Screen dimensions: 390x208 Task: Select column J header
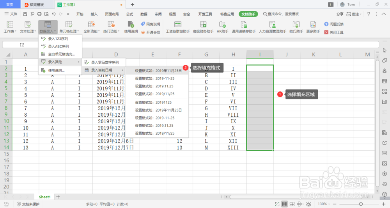(x=287, y=55)
